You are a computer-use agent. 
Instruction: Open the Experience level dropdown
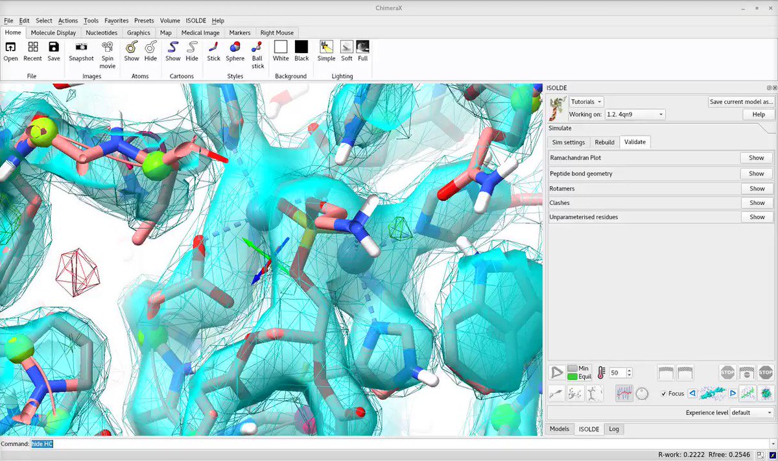pyautogui.click(x=752, y=412)
